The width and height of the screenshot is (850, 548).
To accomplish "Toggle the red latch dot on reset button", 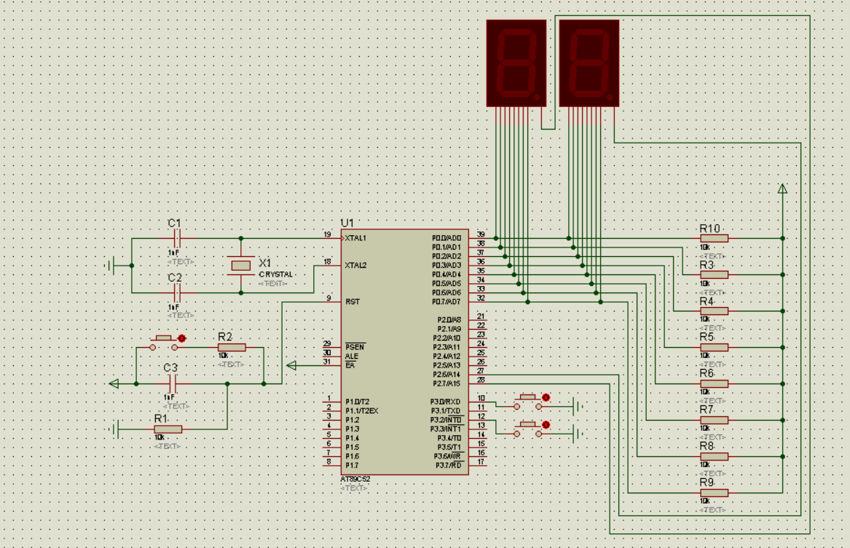I will click(181, 338).
